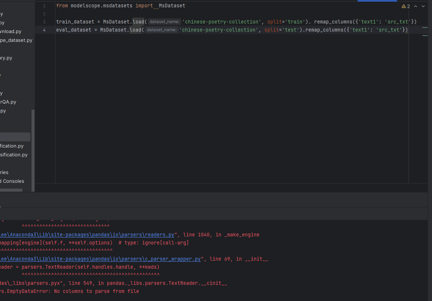This screenshot has height=301, width=432.
Task: Click the highlighted selected row in project tree
Action: tap(15, 137)
